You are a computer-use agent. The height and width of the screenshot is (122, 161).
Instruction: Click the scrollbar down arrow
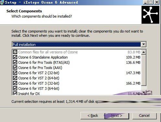click(144, 92)
